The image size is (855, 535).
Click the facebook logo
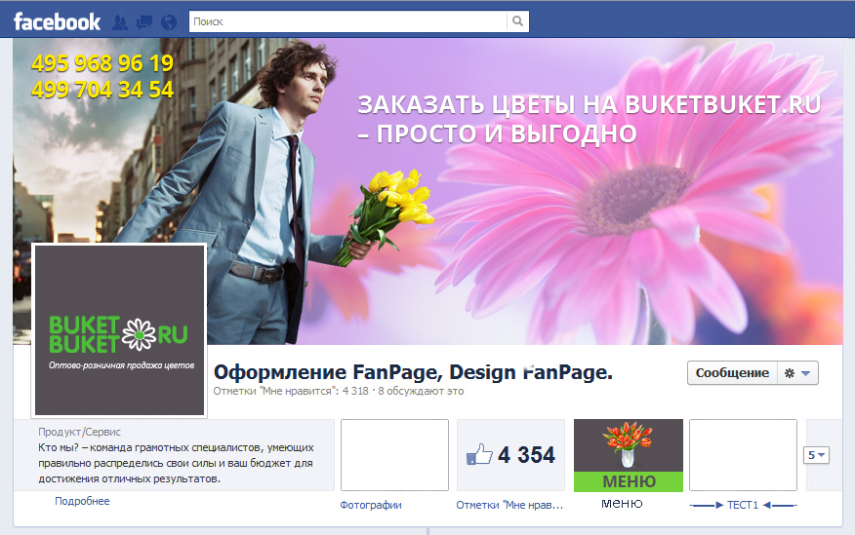57,21
